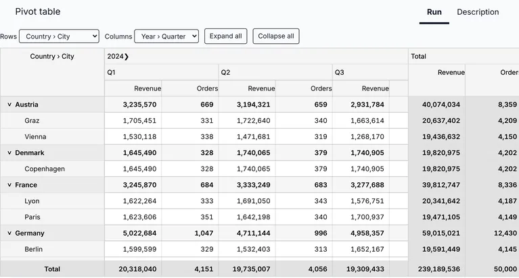Click the Revenue header under Q2

click(x=247, y=88)
